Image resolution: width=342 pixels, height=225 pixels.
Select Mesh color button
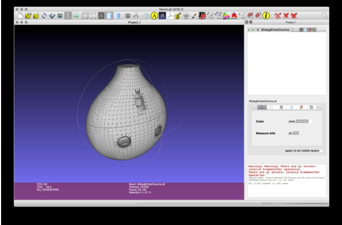coord(292,121)
